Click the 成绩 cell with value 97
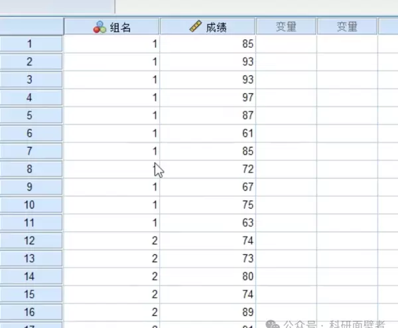The height and width of the screenshot is (328, 398). 208,98
